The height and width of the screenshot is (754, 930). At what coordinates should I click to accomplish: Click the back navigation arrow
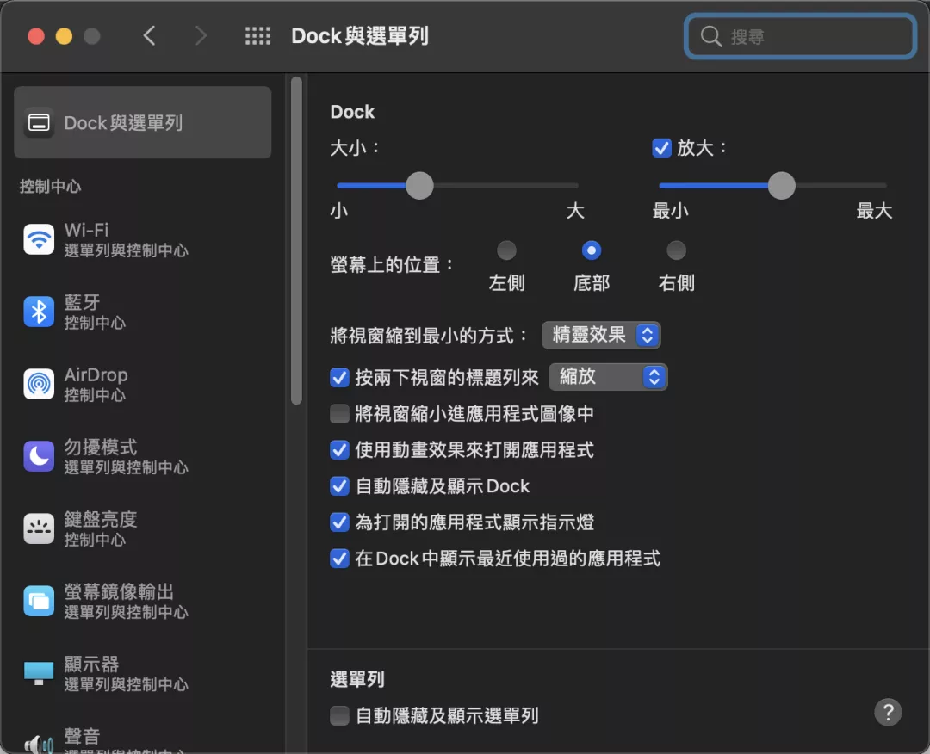click(x=149, y=36)
